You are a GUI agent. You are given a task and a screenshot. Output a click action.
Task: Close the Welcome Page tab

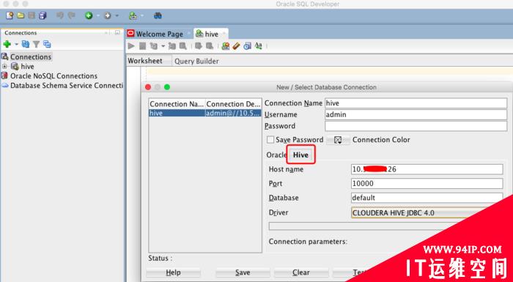[x=189, y=34]
